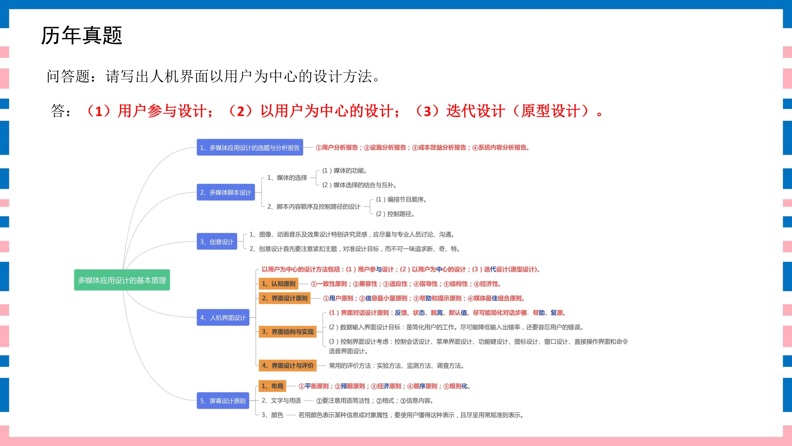Viewport: 792px width, 446px height.
Task: Select orange node 2、界面设计原则
Action: click(x=285, y=298)
